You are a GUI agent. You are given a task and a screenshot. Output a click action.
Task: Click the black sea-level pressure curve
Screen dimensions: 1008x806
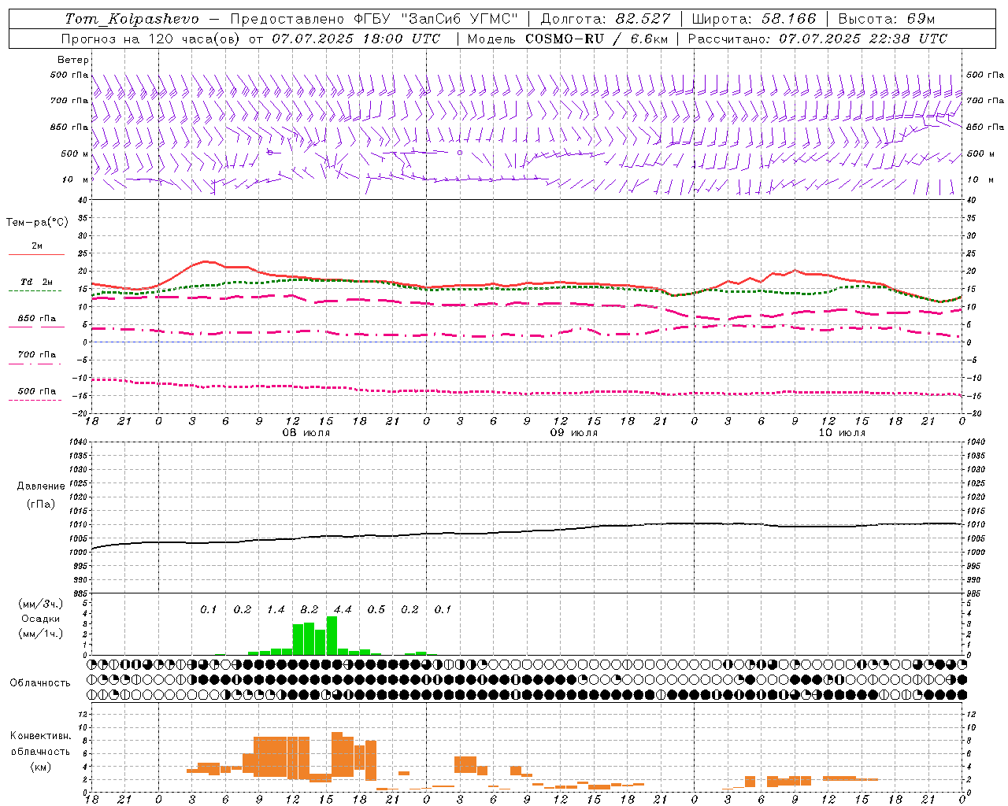point(527,532)
